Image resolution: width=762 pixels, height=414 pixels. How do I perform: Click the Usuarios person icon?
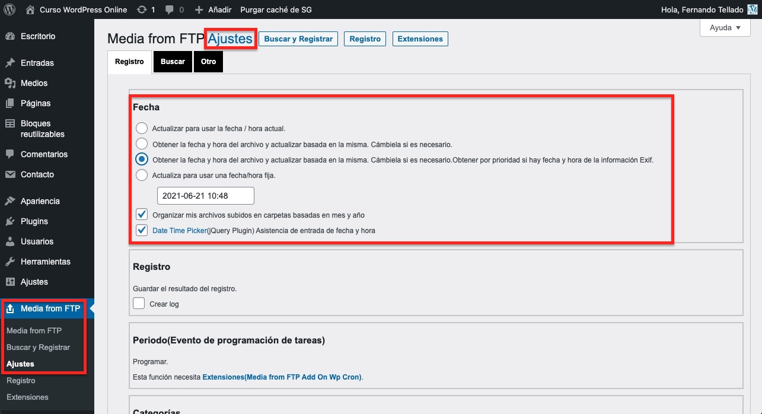pos(10,241)
